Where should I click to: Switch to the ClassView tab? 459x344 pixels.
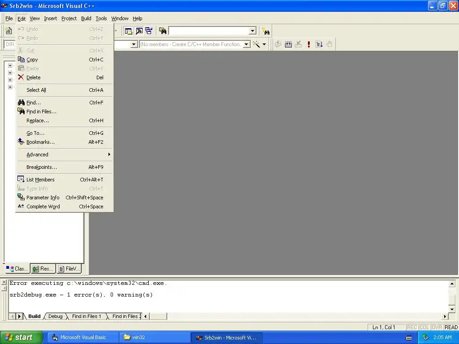17,269
